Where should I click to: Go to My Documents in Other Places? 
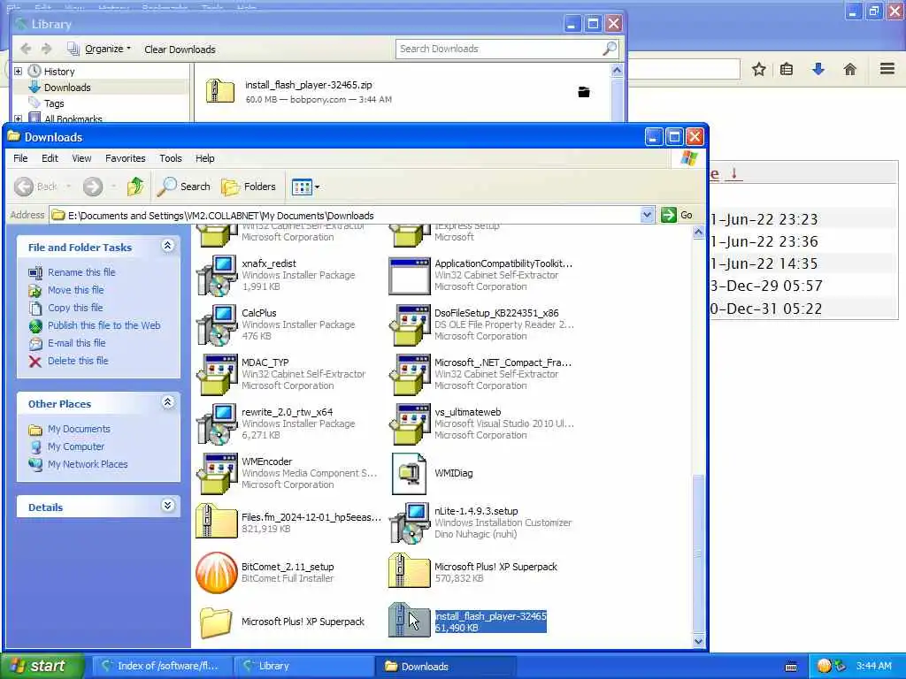[79, 429]
